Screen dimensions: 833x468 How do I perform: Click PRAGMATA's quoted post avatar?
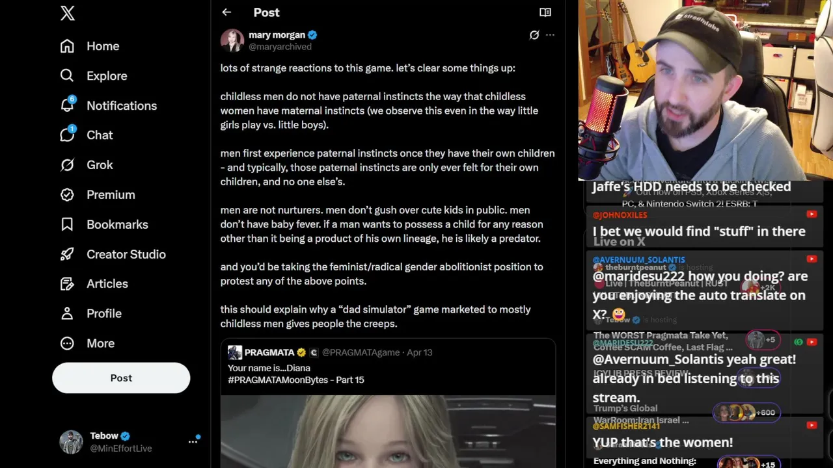point(235,352)
